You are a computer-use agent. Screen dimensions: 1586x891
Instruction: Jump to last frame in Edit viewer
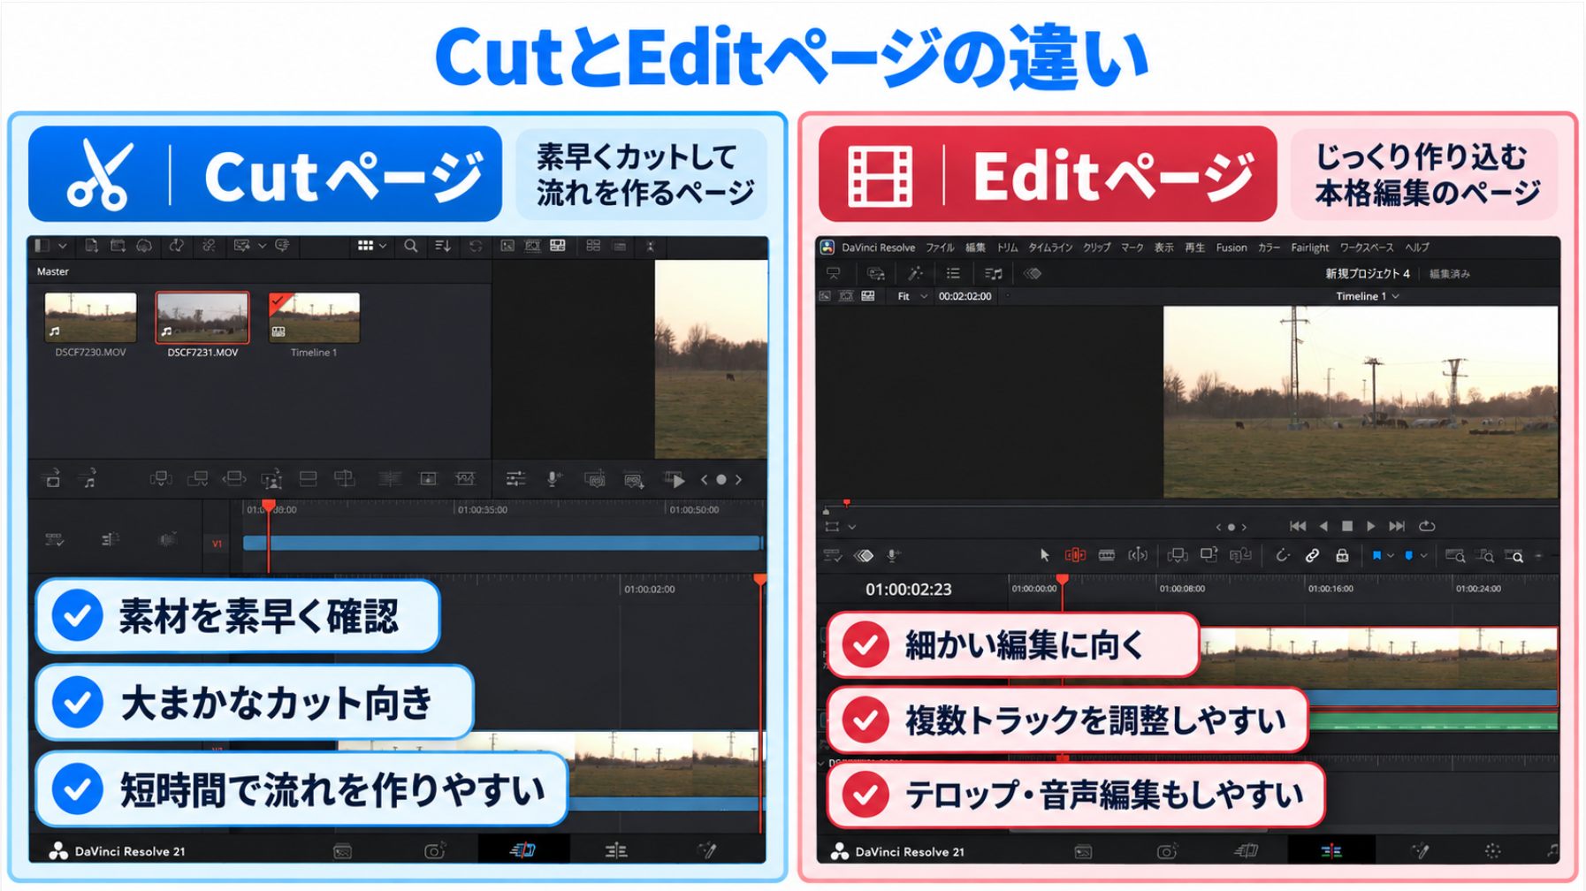[1397, 526]
